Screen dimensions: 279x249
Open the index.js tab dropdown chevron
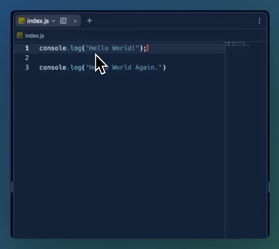click(53, 21)
